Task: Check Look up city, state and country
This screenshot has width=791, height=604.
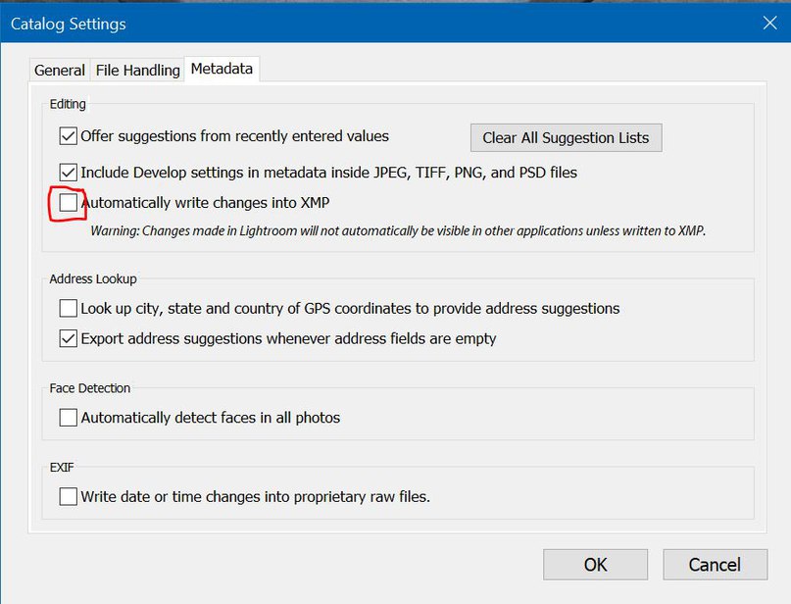Action: click(69, 308)
